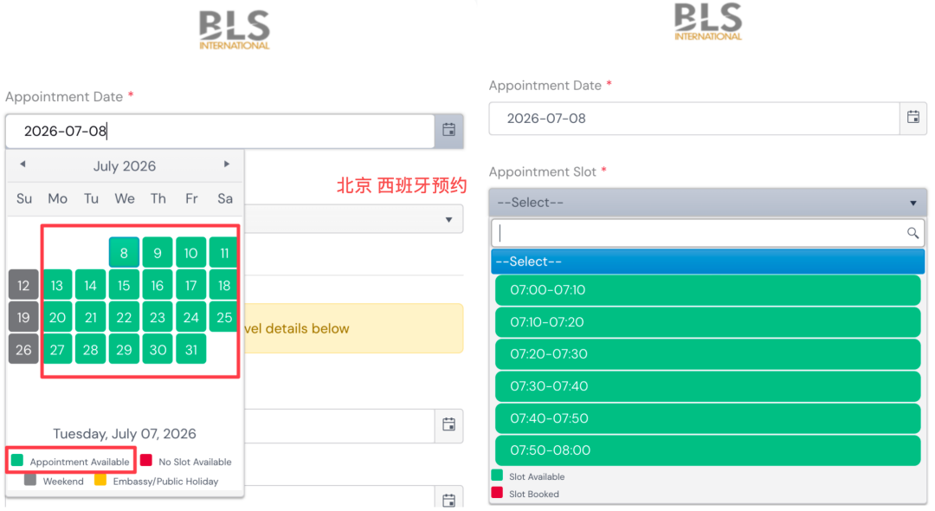Image resolution: width=935 pixels, height=511 pixels.
Task: Choose the 07:20-07:30 appointment slot
Action: click(708, 354)
